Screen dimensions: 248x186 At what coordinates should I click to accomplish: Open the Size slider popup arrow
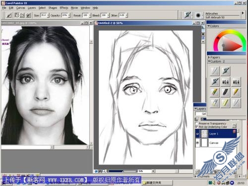48,15
